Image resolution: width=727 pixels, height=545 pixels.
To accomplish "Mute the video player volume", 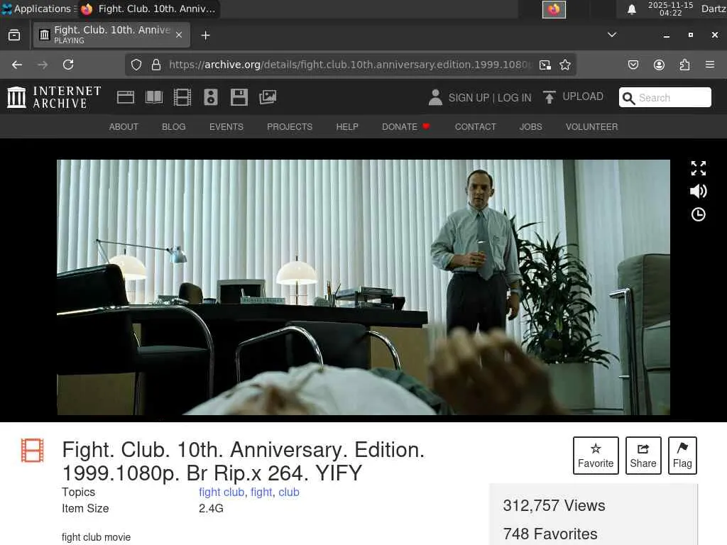I will click(x=699, y=191).
